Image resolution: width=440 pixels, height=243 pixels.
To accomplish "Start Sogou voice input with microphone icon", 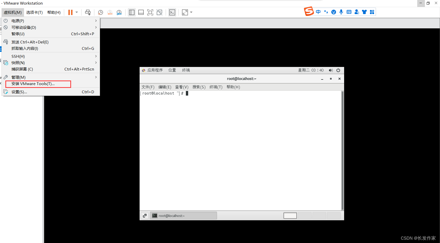I will click(341, 12).
